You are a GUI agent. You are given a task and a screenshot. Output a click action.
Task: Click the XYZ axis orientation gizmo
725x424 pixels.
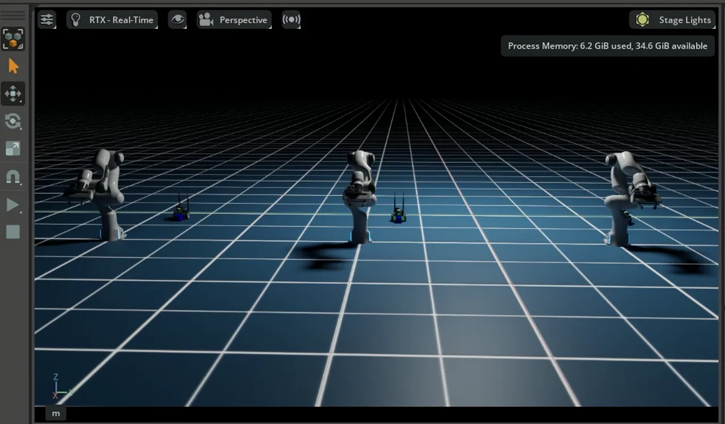59,388
